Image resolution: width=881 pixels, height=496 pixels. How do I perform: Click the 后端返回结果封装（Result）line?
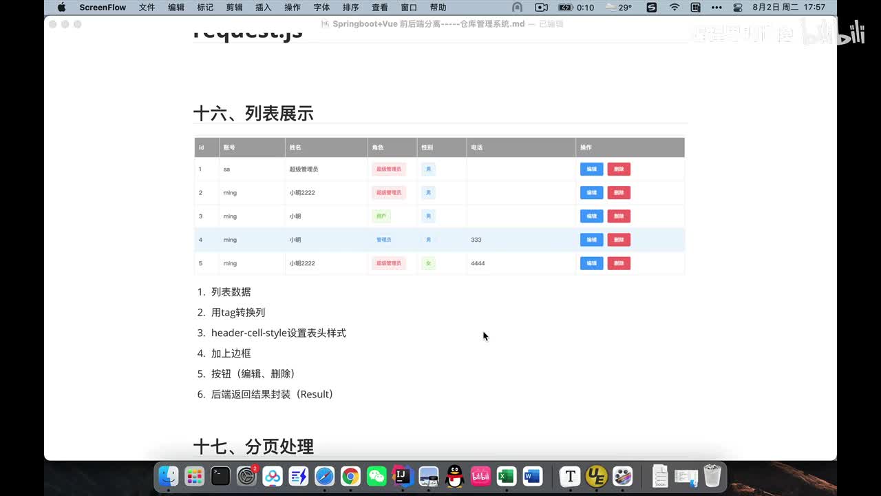coord(273,394)
